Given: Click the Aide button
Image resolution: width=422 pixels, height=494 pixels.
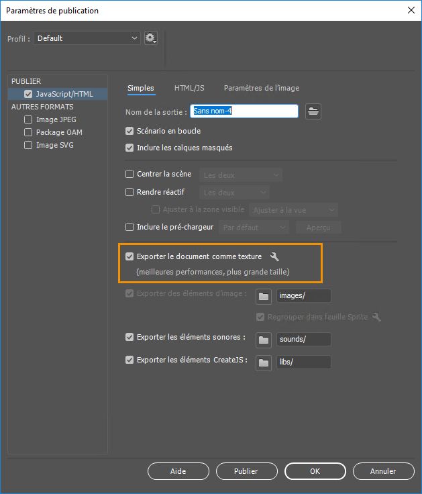Looking at the screenshot, I should [x=178, y=471].
